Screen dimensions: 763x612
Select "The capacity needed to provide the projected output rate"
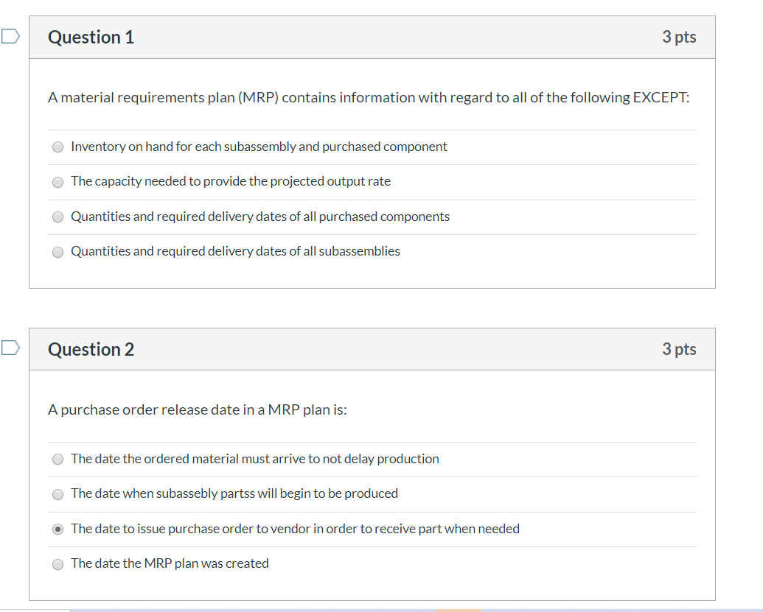tap(58, 182)
